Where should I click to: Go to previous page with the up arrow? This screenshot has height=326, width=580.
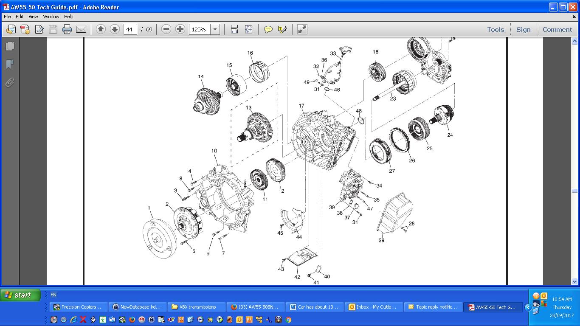[101, 29]
